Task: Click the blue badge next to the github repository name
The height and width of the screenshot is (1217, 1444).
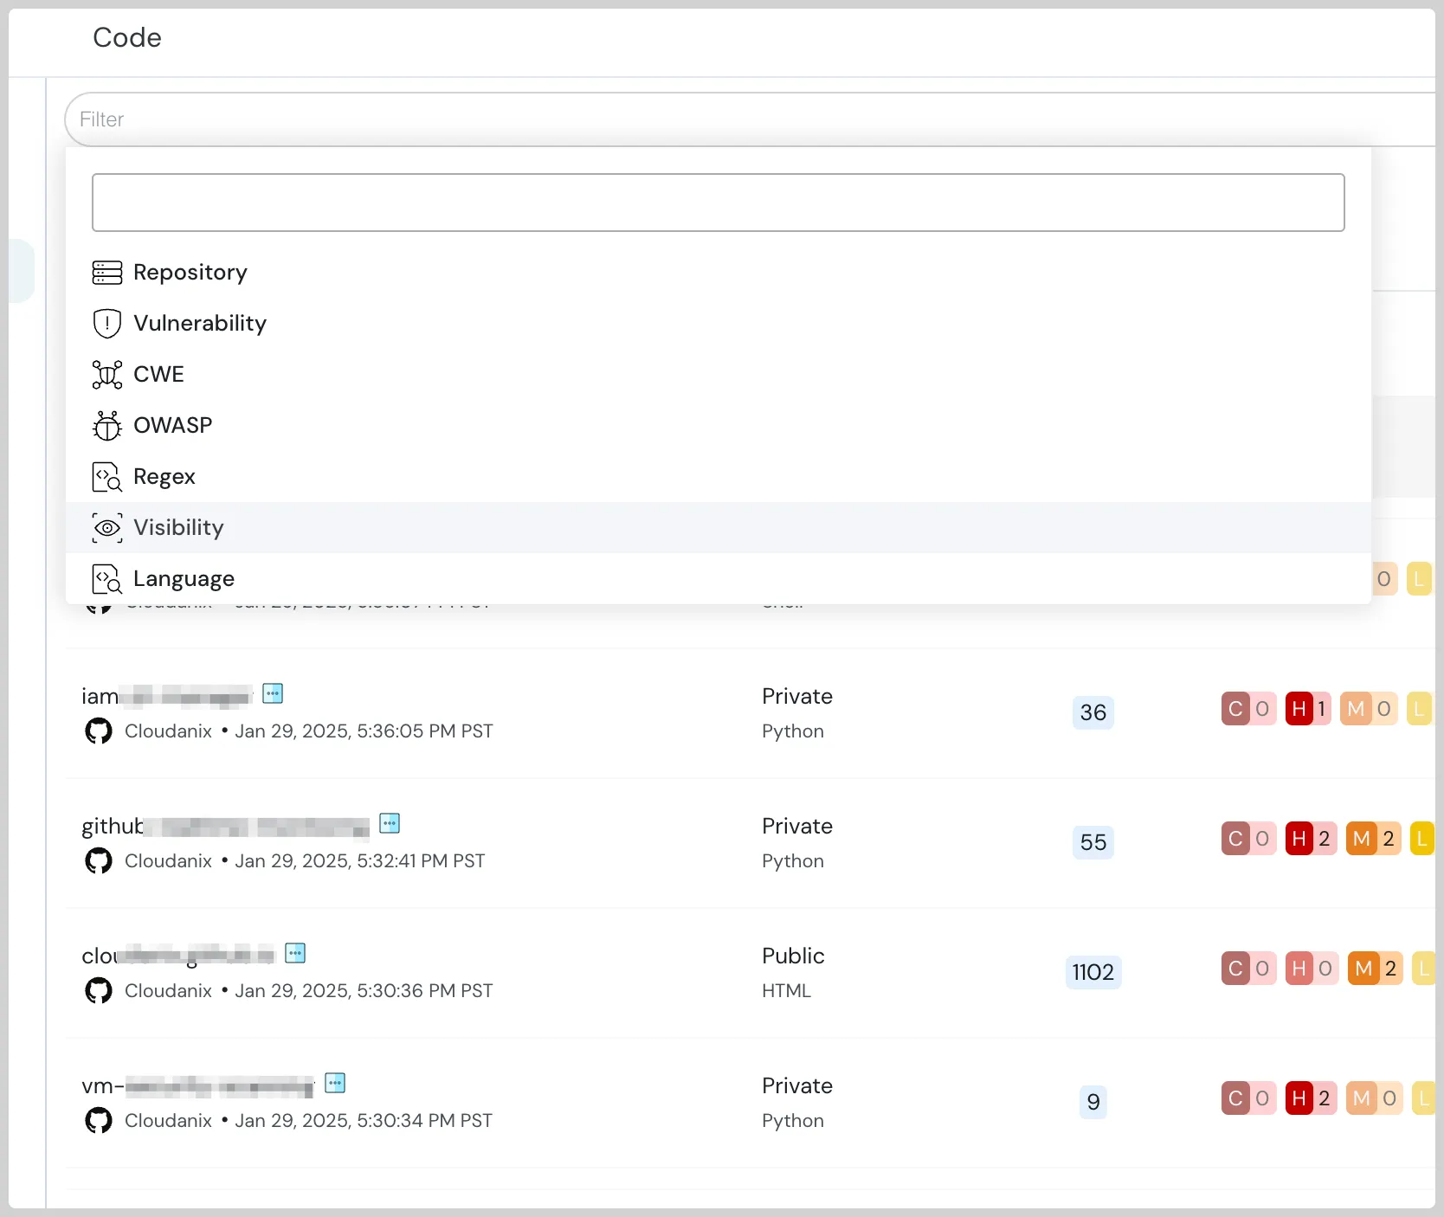Action: click(389, 823)
